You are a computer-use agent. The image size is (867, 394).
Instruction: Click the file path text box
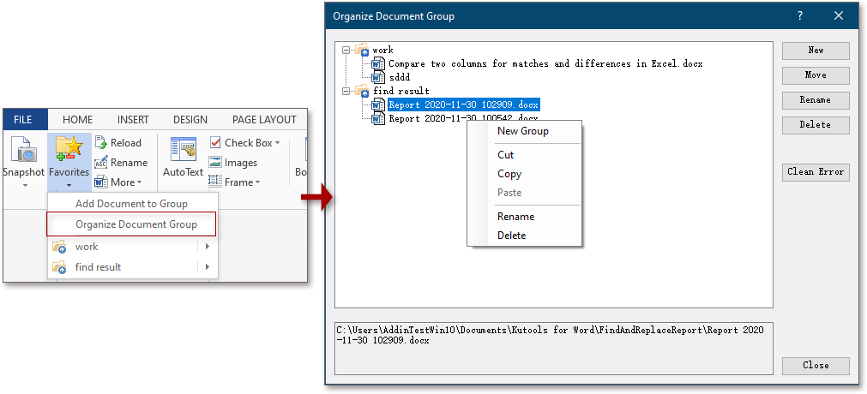[553, 349]
